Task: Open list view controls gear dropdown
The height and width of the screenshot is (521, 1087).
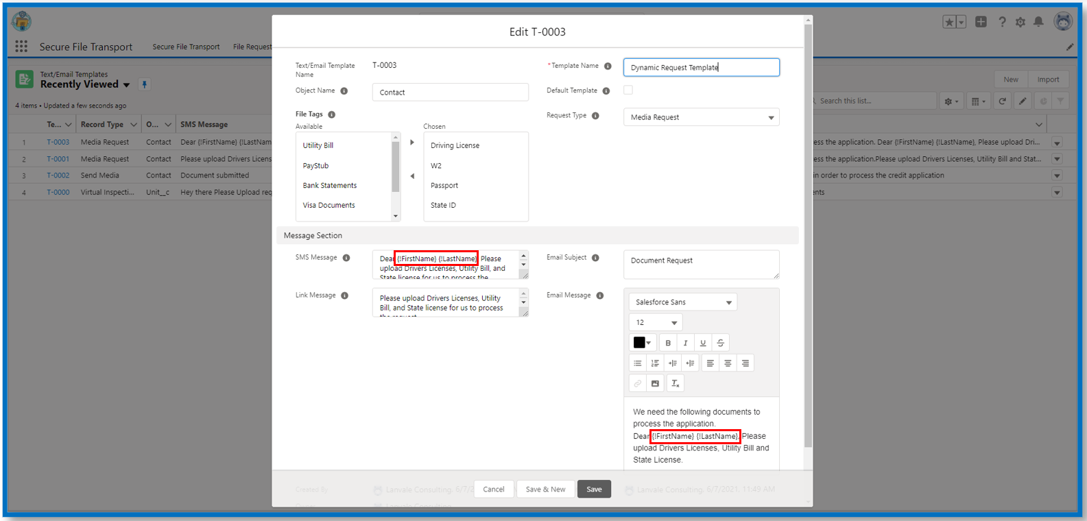Action: pos(952,101)
